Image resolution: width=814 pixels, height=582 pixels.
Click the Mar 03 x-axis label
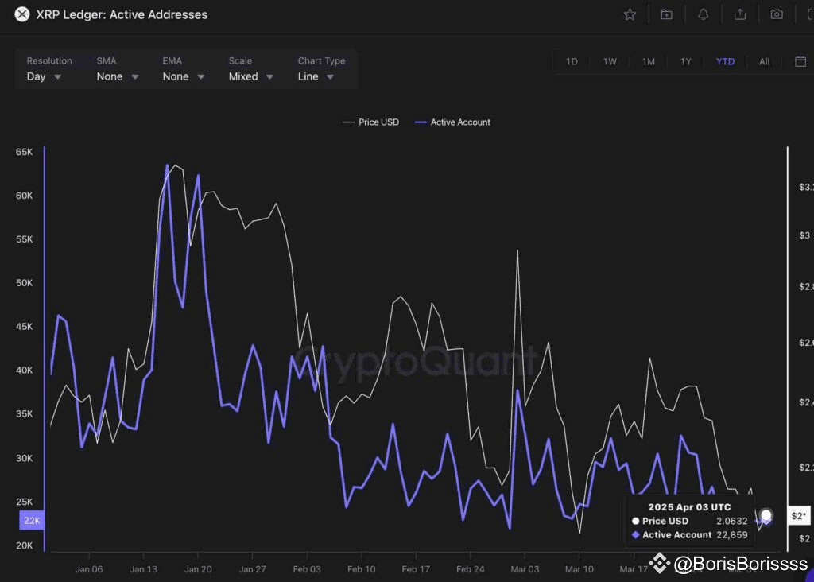(525, 569)
